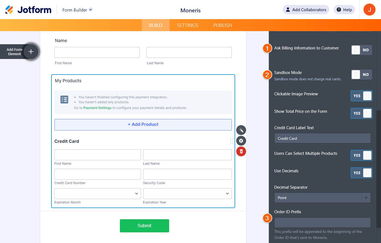This screenshot has height=243, width=381.
Task: Click the Jotform logo icon
Action: [9, 10]
